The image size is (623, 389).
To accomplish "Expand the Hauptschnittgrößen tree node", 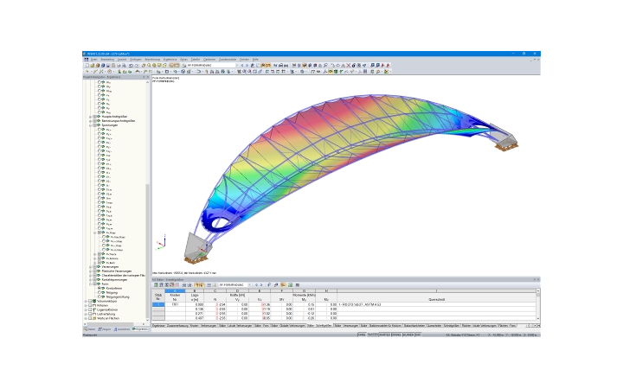I will [90, 117].
